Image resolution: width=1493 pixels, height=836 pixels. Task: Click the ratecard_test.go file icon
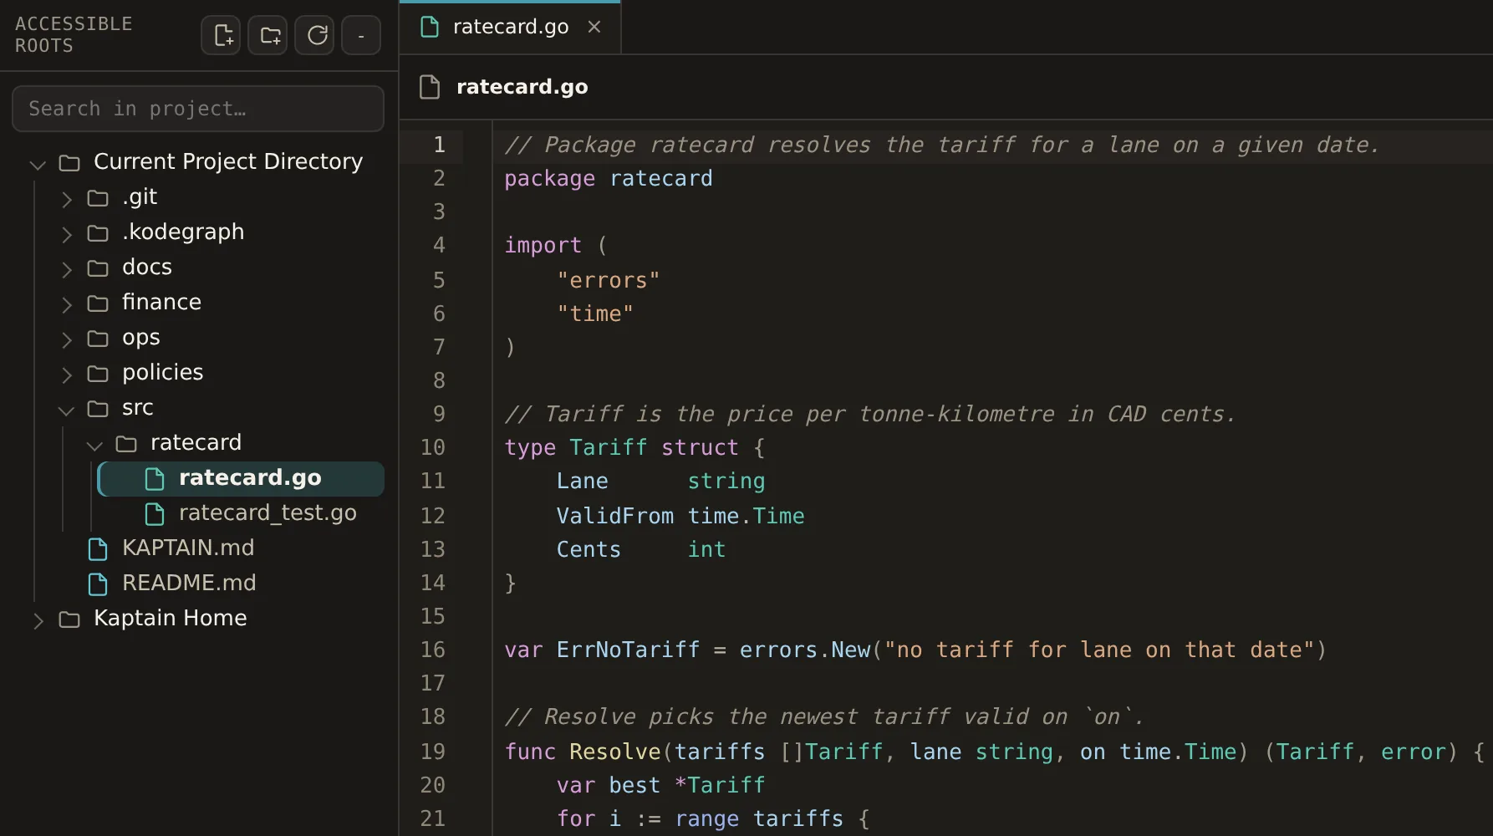tap(155, 514)
